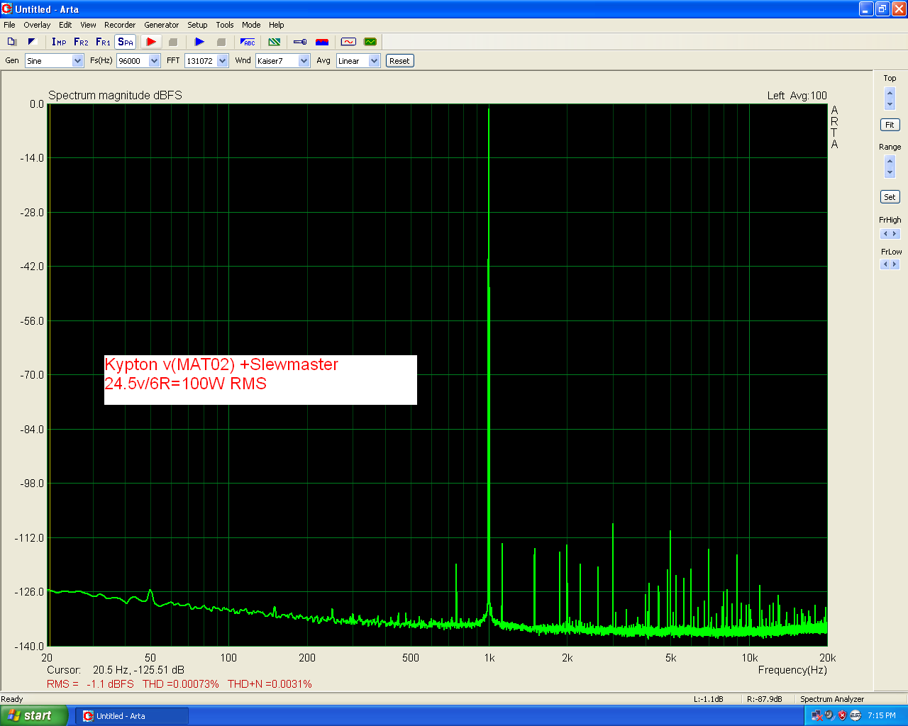The height and width of the screenshot is (726, 908).
Task: Start the generator with the blue play icon
Action: click(x=199, y=42)
